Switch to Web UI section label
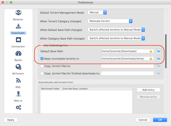 [18, 101]
